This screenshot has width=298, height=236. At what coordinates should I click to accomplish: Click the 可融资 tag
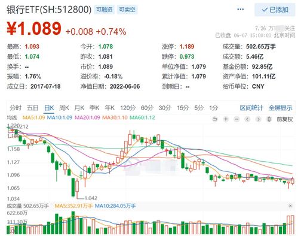click(104, 10)
